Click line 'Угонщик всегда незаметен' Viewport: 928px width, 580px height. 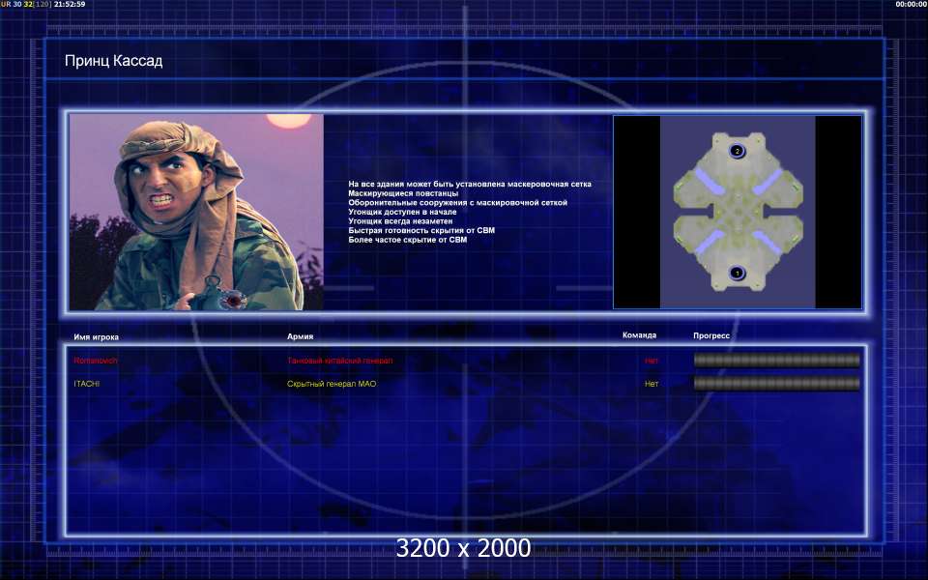[x=400, y=220]
